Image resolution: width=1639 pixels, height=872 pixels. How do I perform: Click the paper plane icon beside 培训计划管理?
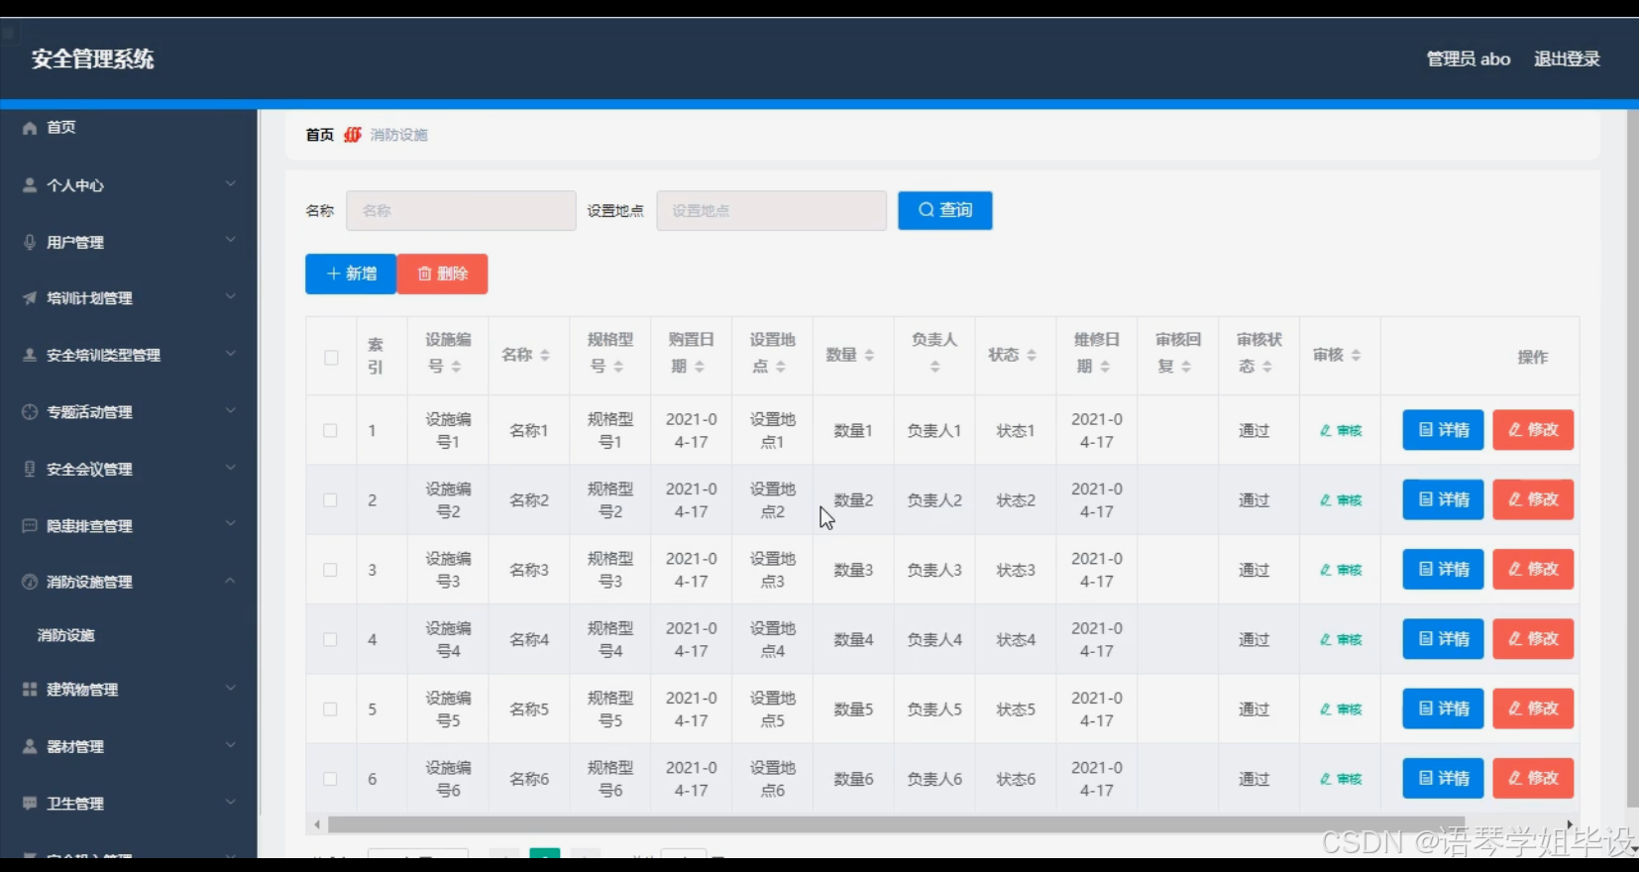coord(30,298)
